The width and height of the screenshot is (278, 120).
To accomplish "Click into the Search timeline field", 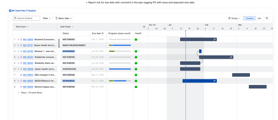I will tap(26, 18).
